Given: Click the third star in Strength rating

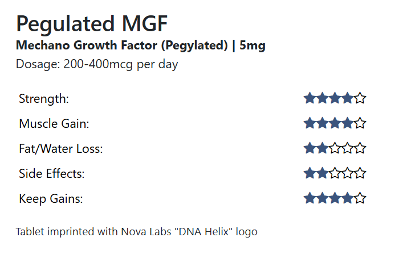Looking at the screenshot, I should [335, 98].
